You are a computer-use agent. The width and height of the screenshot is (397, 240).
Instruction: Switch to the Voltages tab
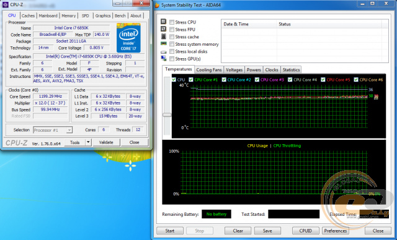pos(234,70)
